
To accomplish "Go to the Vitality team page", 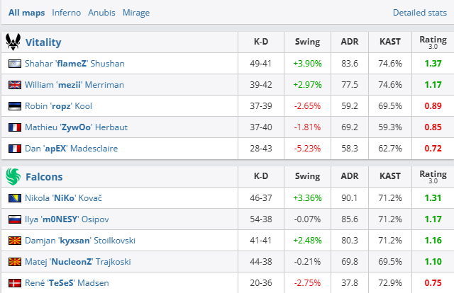I will [x=43, y=42].
